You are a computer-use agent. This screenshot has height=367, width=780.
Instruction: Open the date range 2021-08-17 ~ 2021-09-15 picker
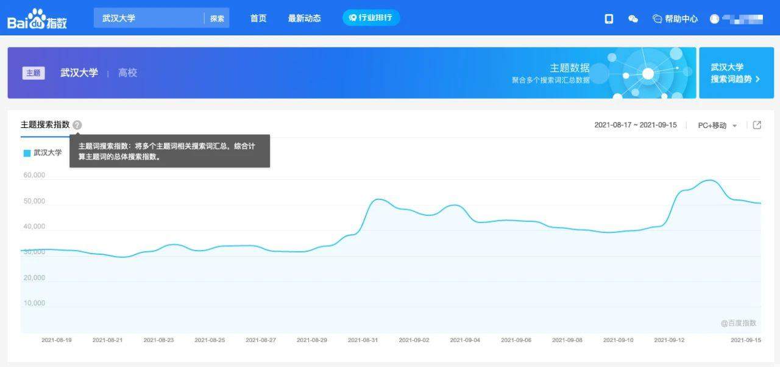(x=636, y=125)
